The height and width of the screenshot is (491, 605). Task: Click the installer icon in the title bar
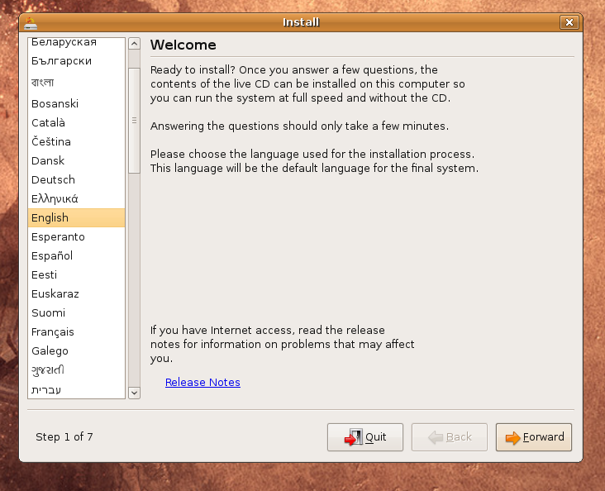click(31, 23)
